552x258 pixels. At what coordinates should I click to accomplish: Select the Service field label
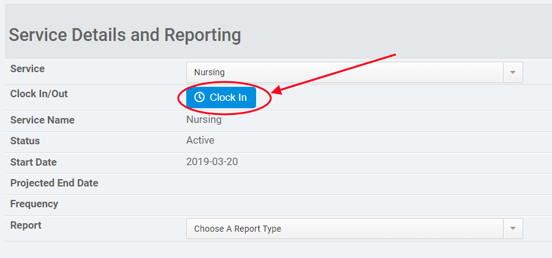pyautogui.click(x=28, y=69)
